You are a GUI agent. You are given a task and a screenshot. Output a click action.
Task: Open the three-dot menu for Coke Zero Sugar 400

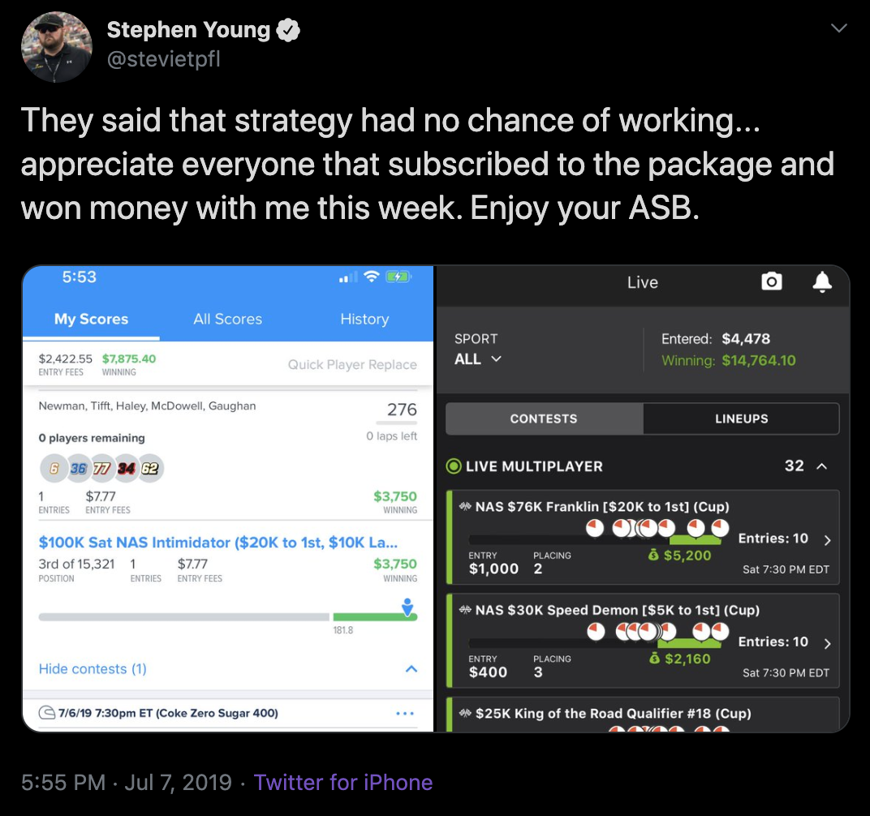[x=405, y=713]
